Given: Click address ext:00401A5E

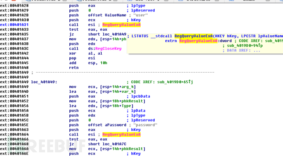Looking at the screenshot, I should 14,125.
